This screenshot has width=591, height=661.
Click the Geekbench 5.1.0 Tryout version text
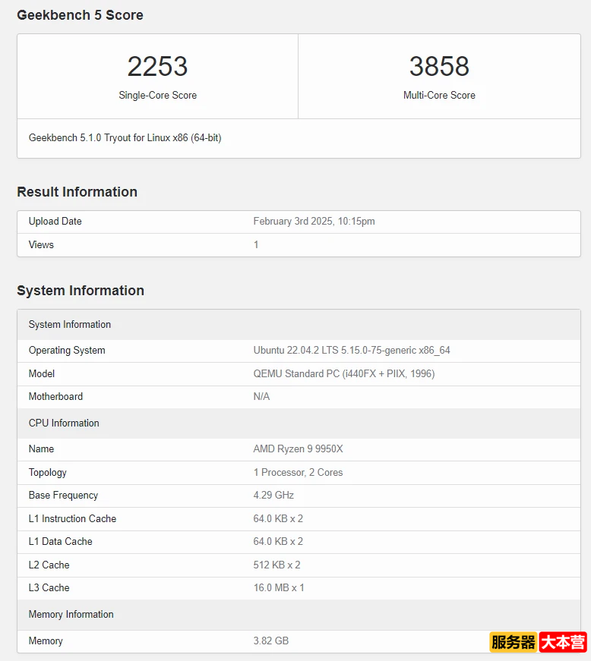pyautogui.click(x=125, y=138)
